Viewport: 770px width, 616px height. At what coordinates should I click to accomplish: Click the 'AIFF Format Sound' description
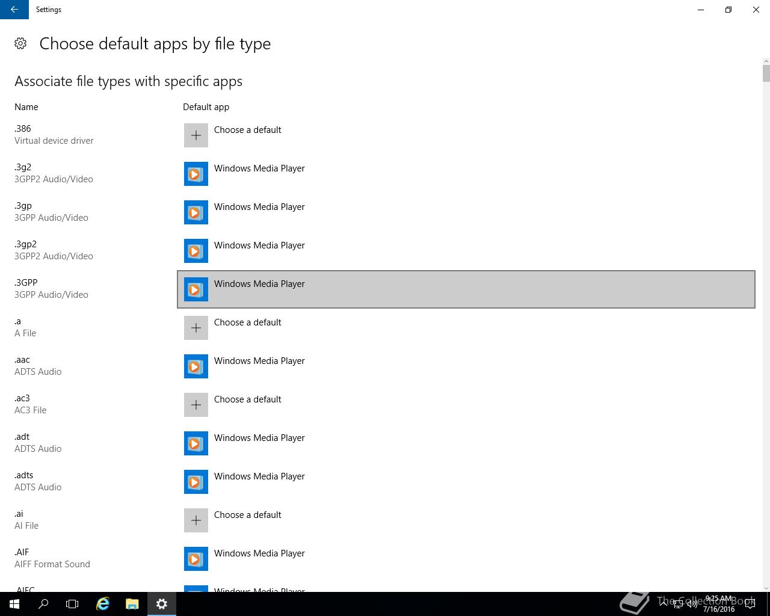pyautogui.click(x=52, y=564)
